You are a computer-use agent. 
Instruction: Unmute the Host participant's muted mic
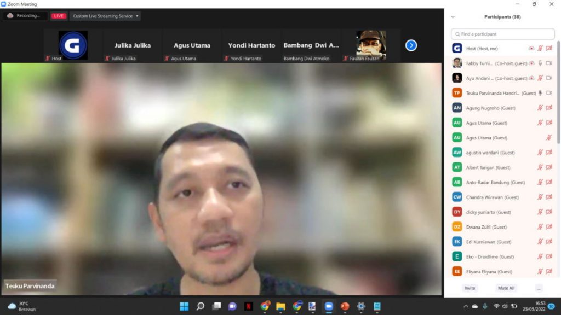tap(540, 49)
